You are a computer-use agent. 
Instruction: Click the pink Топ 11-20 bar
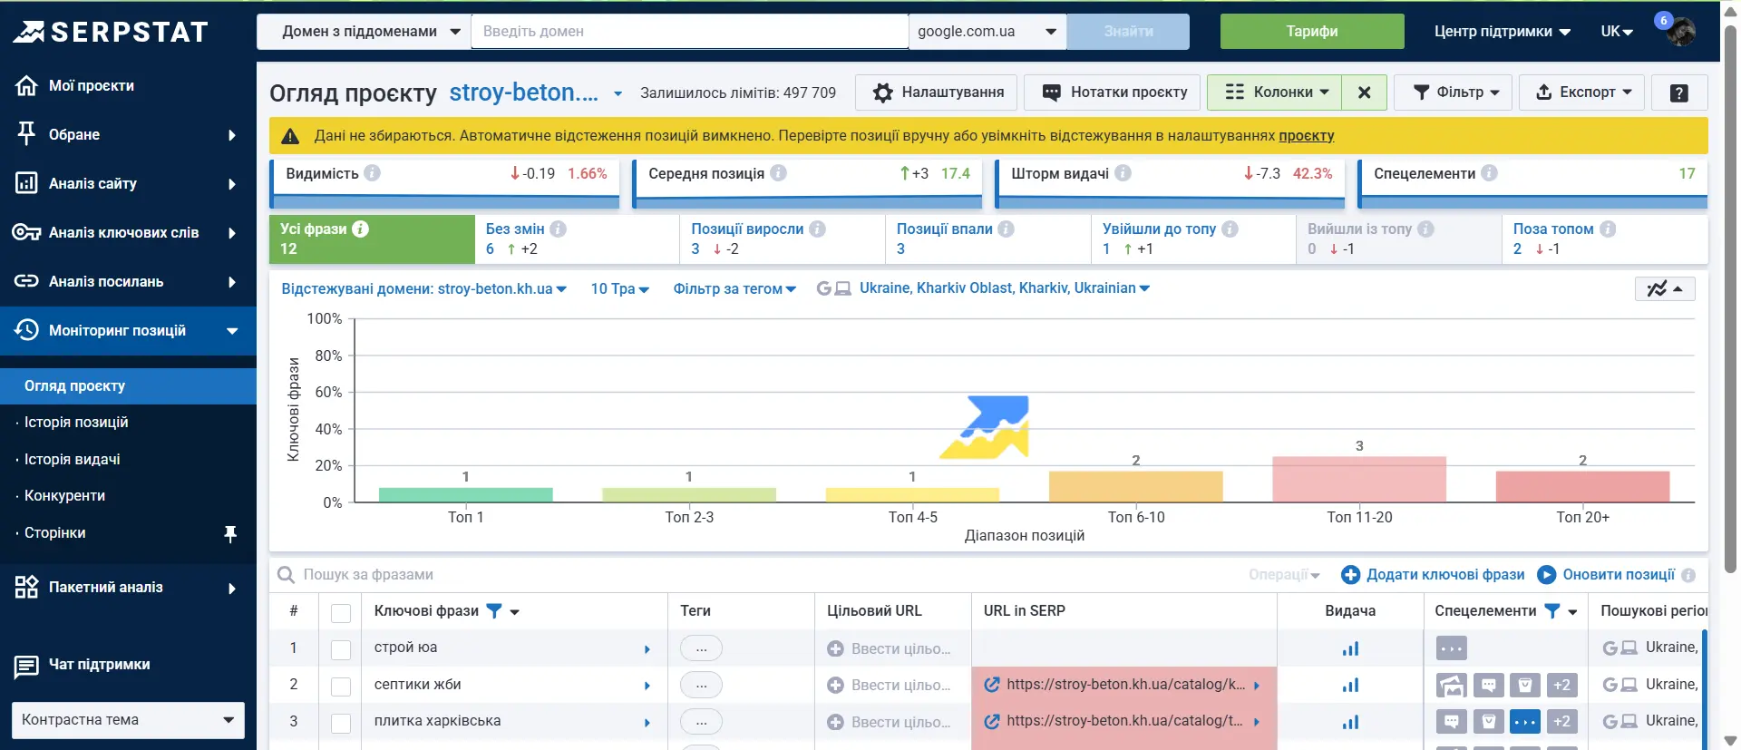point(1358,479)
